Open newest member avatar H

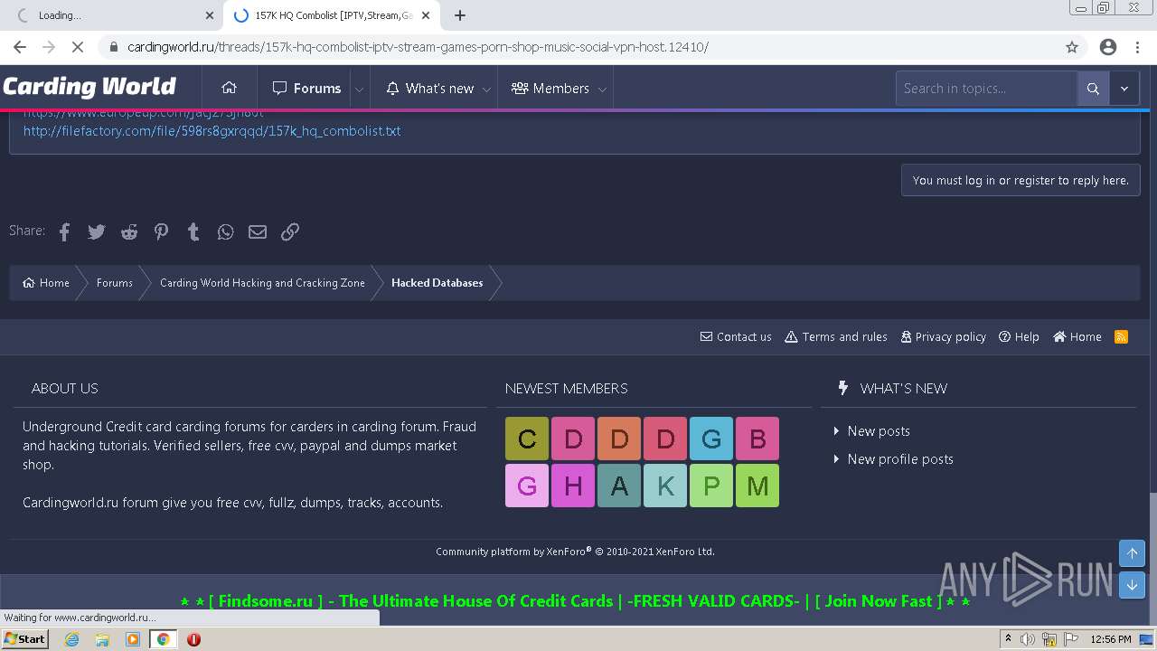[573, 486]
